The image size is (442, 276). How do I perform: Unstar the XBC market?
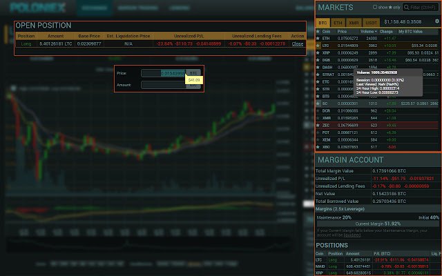(318, 147)
